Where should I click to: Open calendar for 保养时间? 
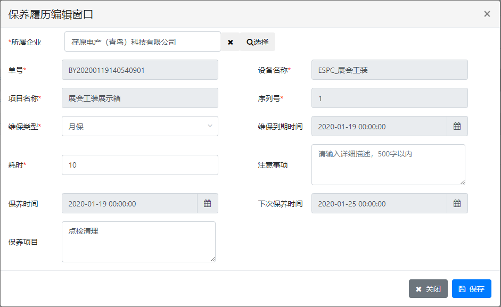click(208, 203)
